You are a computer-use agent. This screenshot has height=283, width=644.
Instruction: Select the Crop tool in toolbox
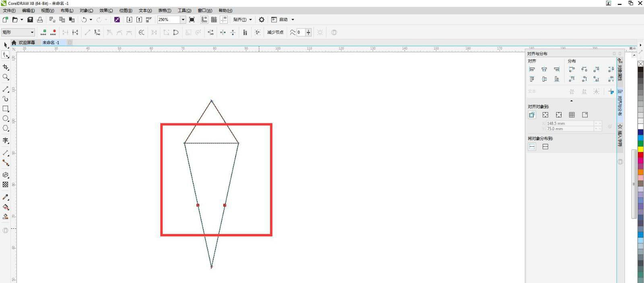pos(6,67)
